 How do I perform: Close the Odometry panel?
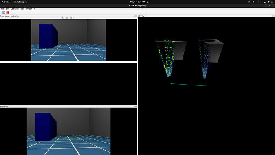point(136,107)
